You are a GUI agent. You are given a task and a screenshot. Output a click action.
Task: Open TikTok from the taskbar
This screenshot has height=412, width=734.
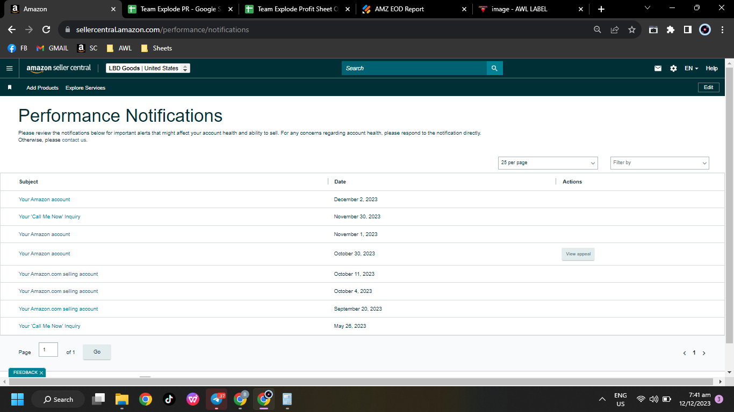pos(169,399)
